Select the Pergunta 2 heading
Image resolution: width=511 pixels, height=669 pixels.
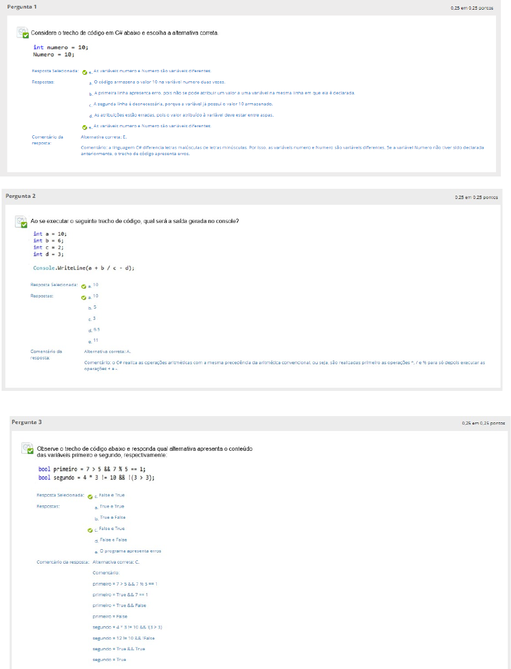pyautogui.click(x=20, y=196)
